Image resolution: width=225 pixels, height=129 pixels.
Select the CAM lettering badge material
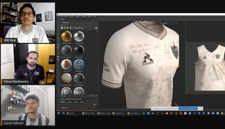click(79, 91)
